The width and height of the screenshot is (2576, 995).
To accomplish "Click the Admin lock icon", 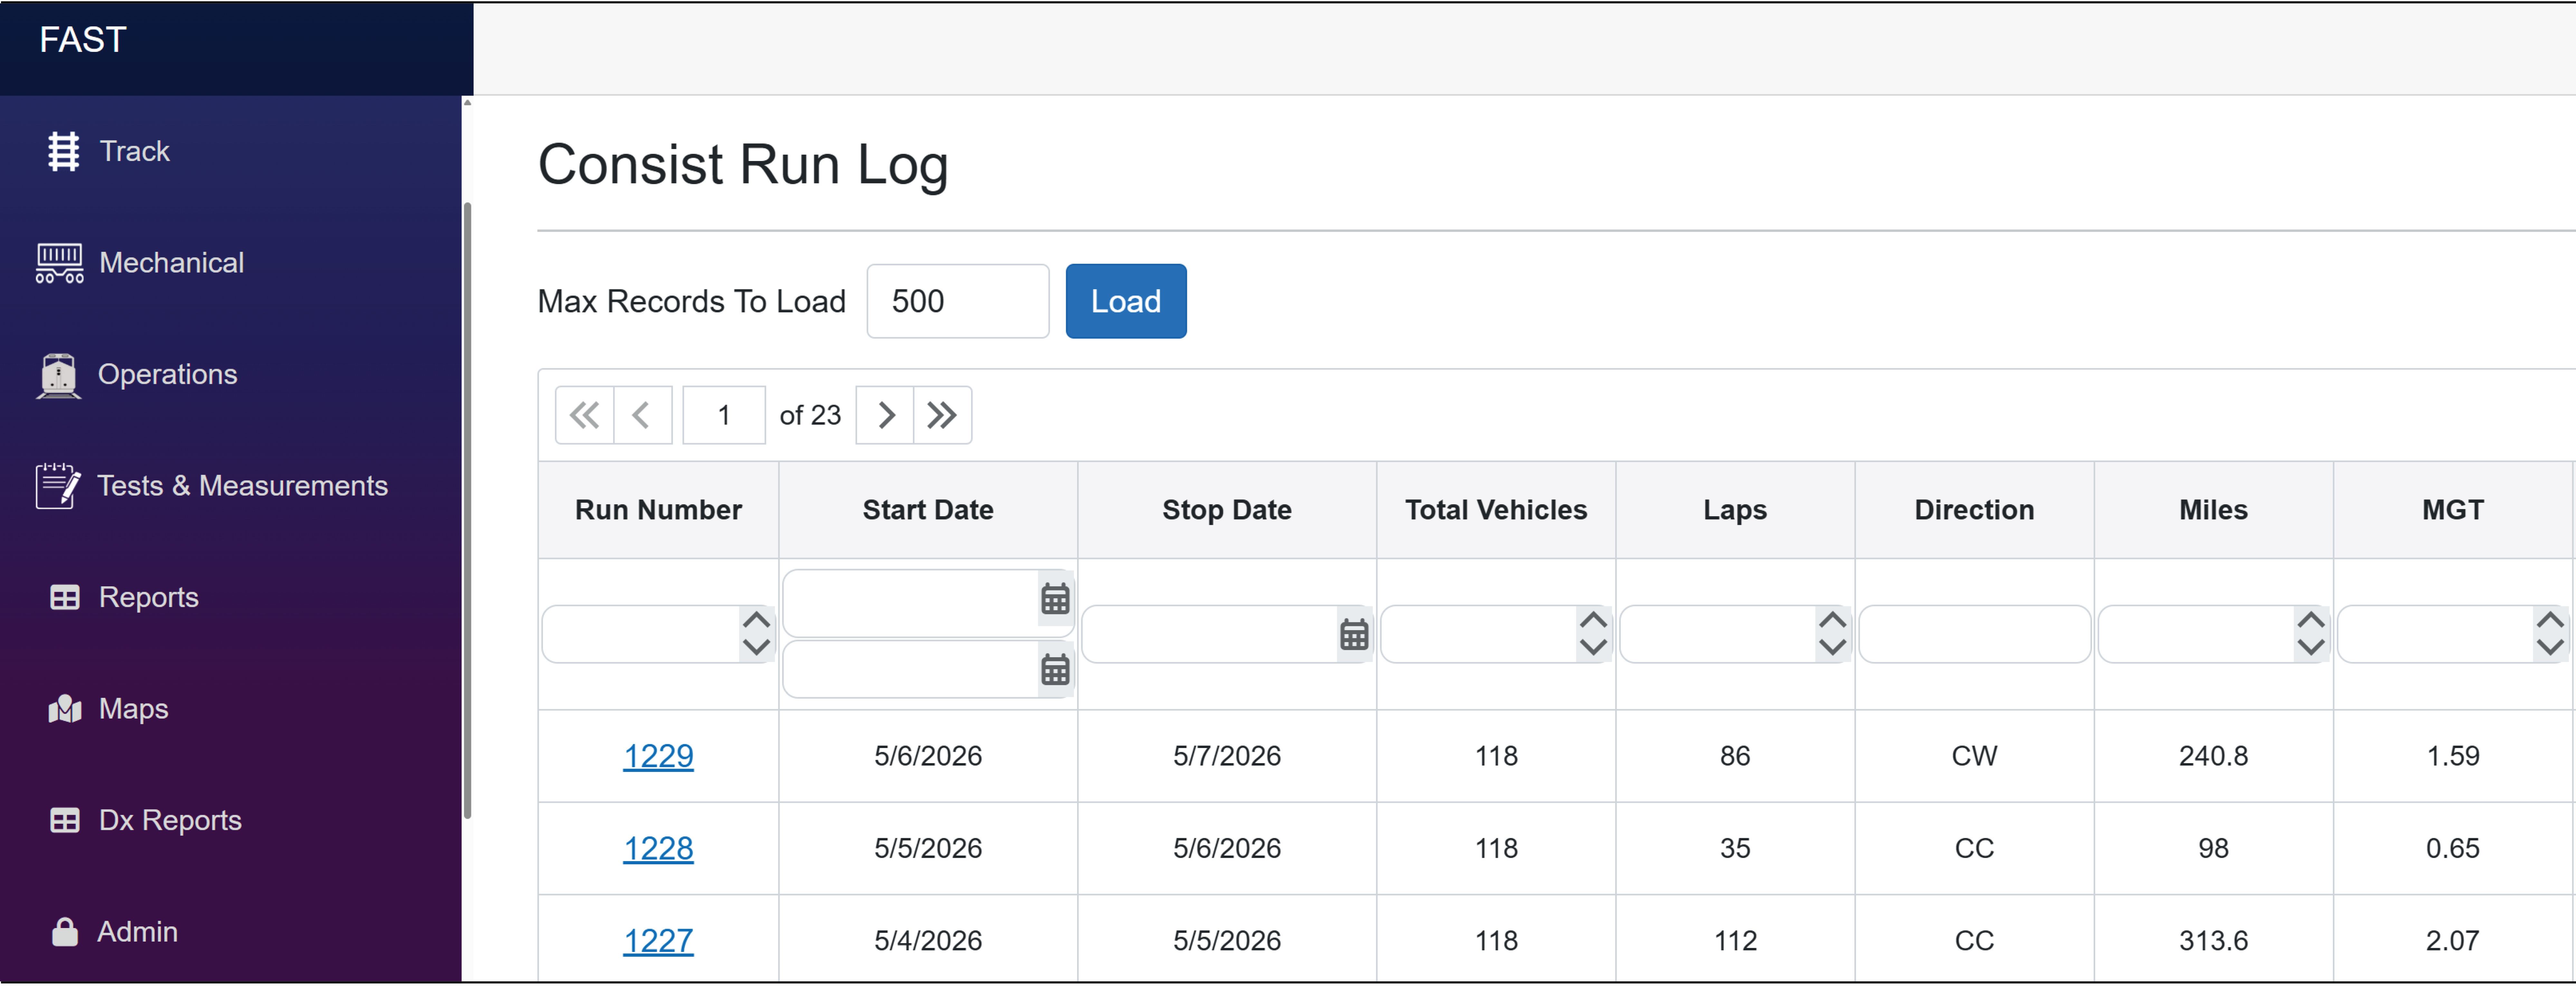I will click(65, 932).
